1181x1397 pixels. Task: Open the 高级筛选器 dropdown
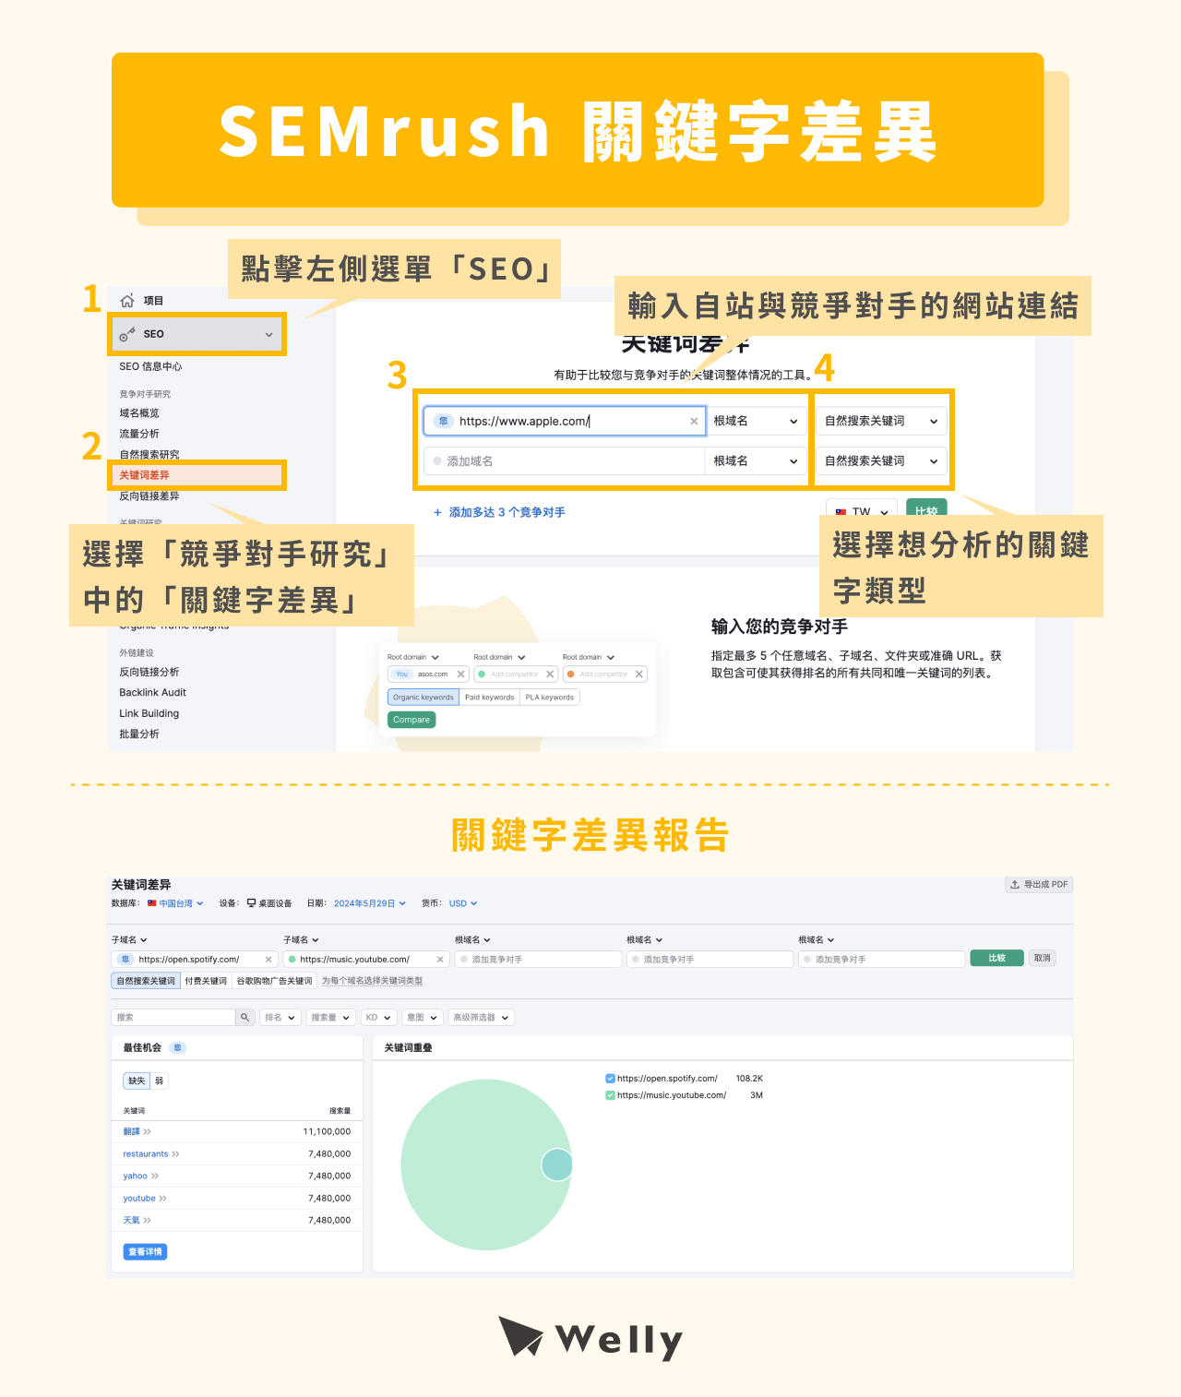tap(482, 1018)
